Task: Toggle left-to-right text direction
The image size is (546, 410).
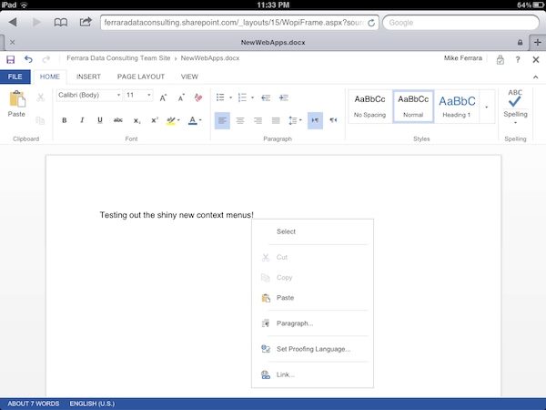Action: click(315, 120)
